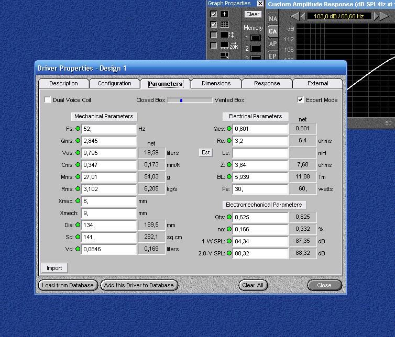Click the vertical scale arrows icon
The image size is (395, 337).
(227, 35)
